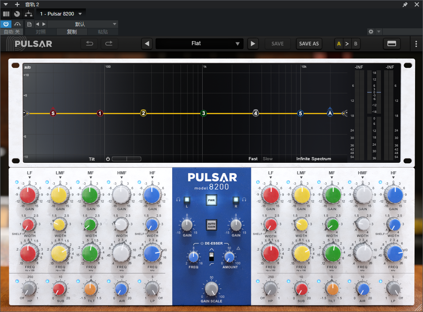Toggle the right channel R enable button
The image size is (423, 312).
pos(236,200)
